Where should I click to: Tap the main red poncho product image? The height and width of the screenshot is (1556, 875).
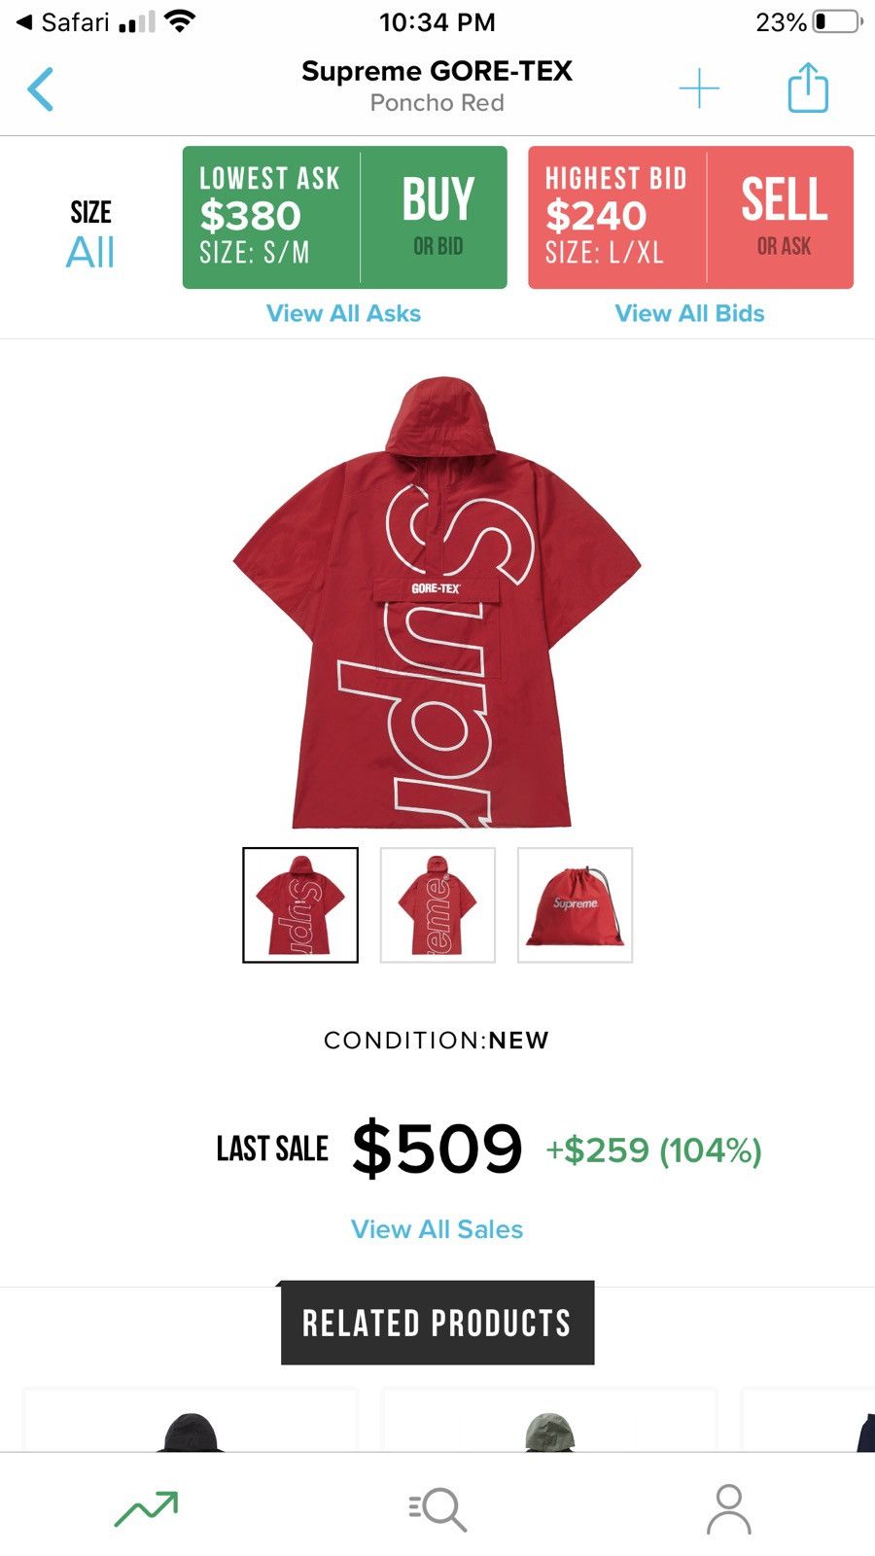tap(437, 603)
